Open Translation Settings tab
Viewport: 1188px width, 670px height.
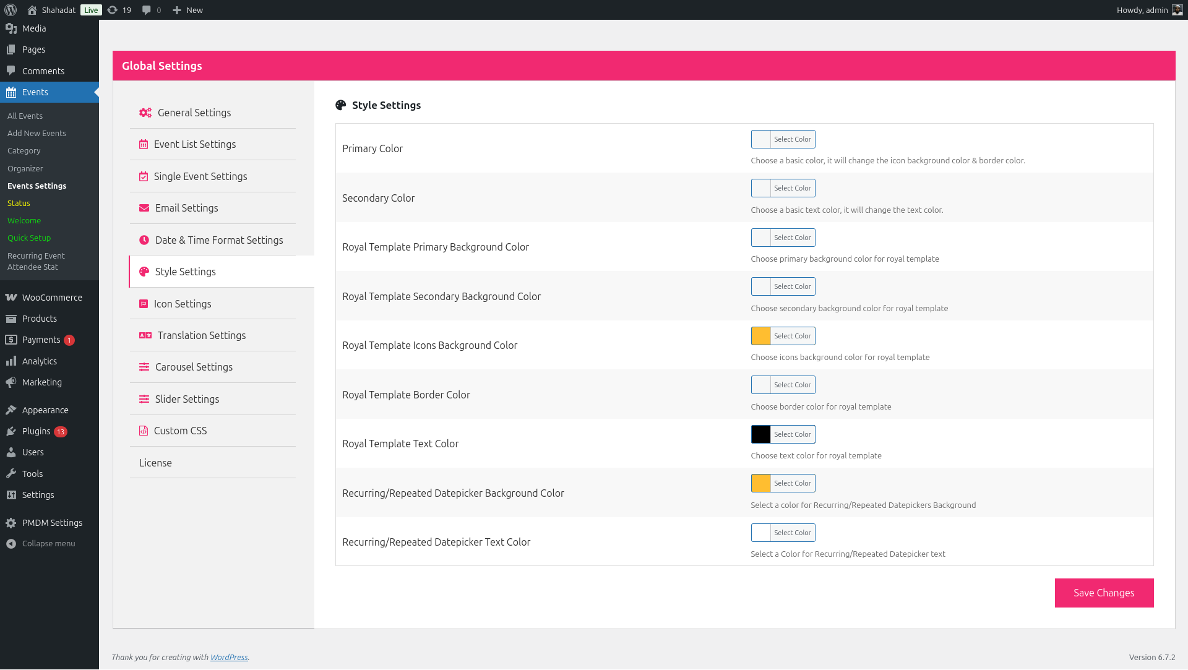click(213, 335)
